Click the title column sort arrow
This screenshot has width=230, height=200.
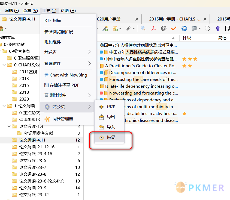(x=173, y=38)
